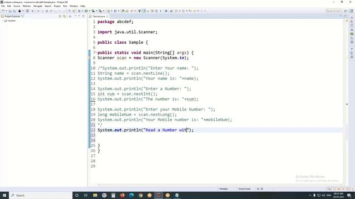Maximize the editor area

pos(345,16)
